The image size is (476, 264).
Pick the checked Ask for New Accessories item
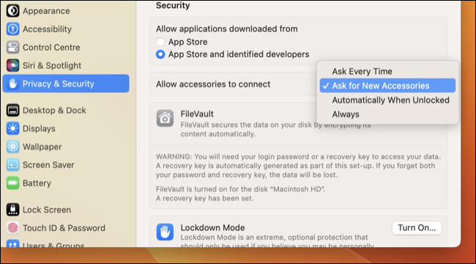pos(387,86)
